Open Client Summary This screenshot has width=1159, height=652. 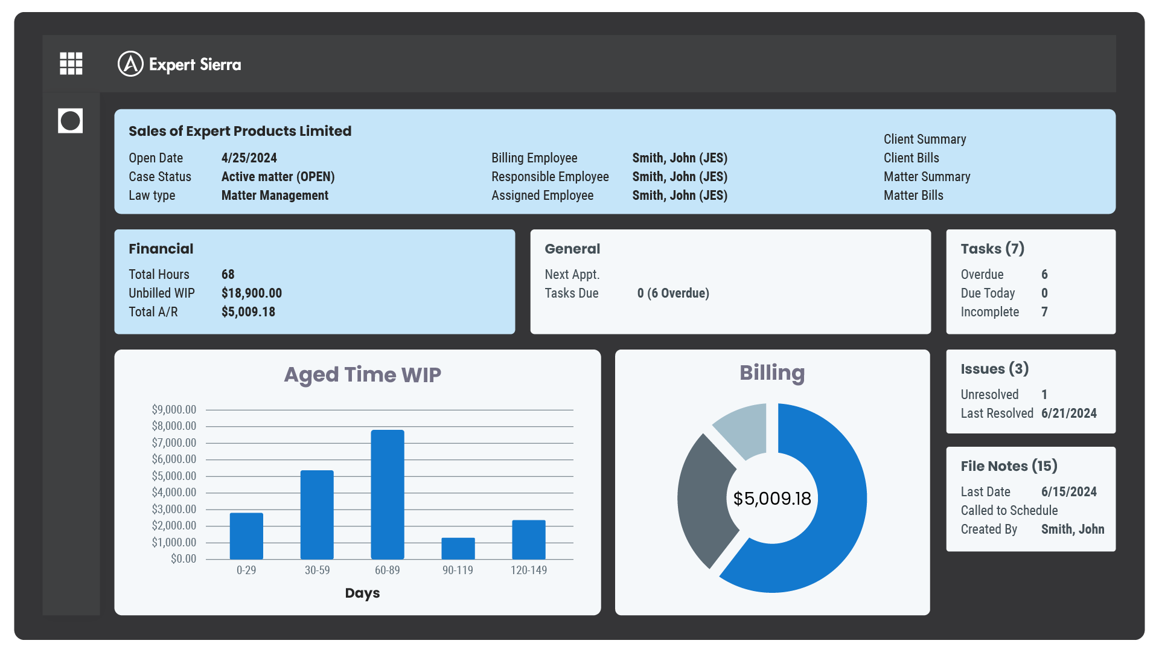925,139
